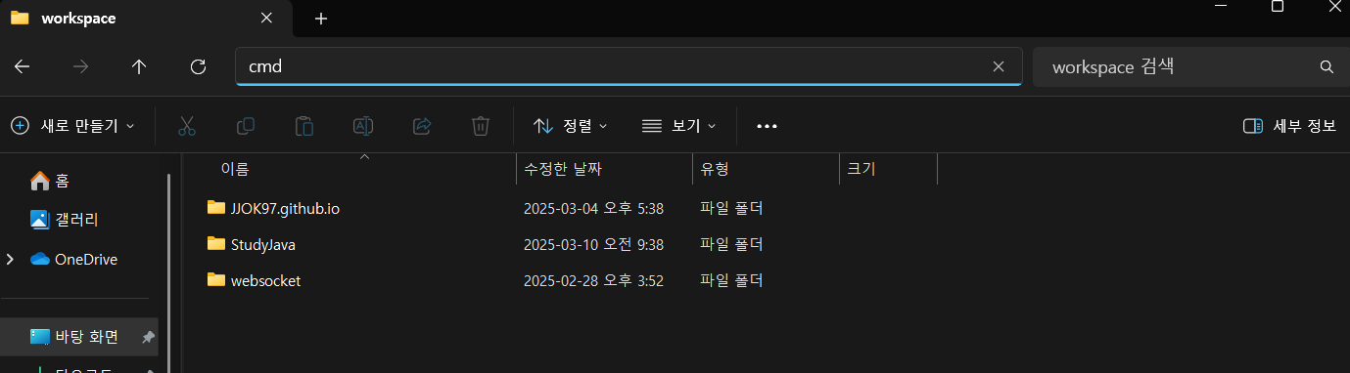Refresh the workspace folder view
Image resolution: width=1350 pixels, height=373 pixels.
[198, 66]
